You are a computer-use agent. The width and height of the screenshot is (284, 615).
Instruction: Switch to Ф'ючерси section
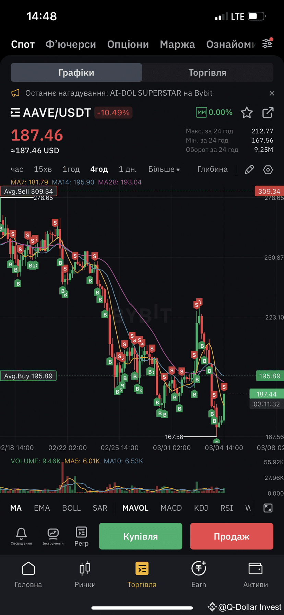tap(71, 44)
